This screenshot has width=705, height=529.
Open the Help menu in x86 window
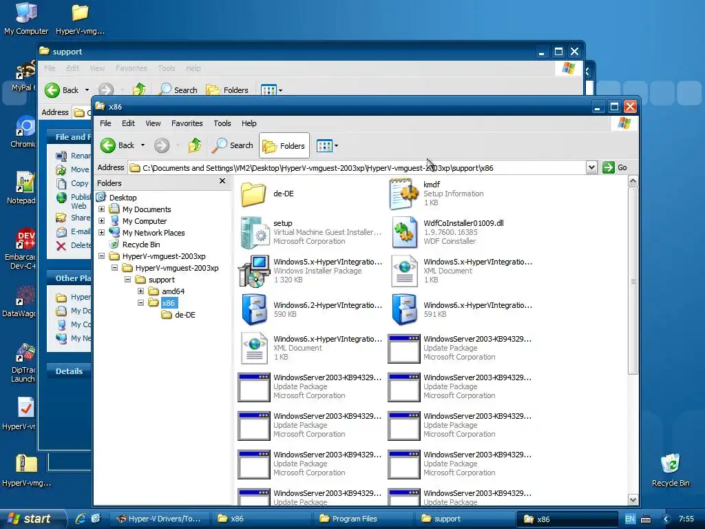249,123
